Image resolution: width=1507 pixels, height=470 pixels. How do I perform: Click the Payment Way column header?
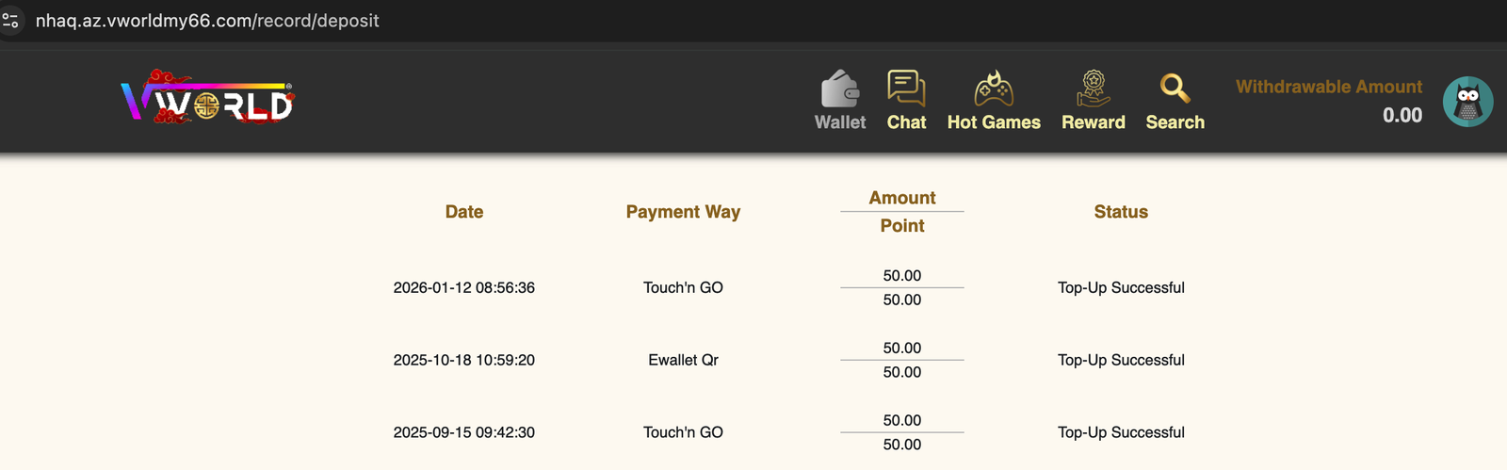pos(683,212)
